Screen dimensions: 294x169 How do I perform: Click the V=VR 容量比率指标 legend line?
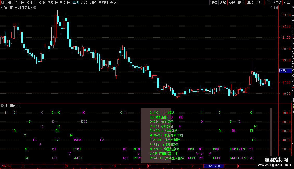163,154
